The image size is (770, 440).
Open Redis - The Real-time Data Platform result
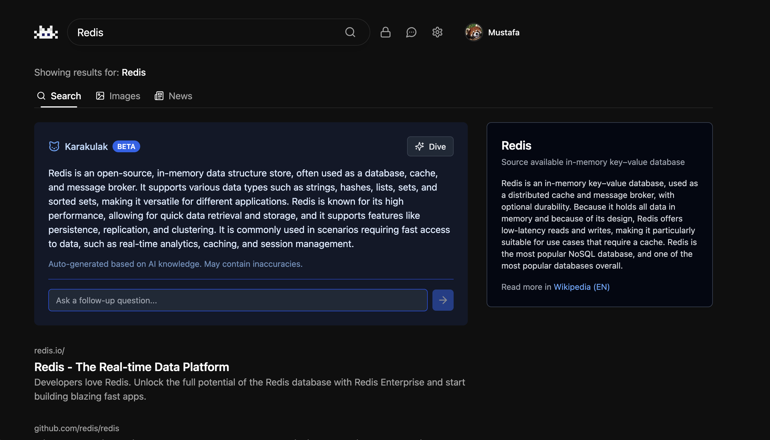click(132, 367)
